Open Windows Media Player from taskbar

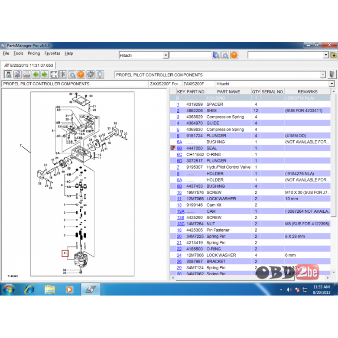click(x=69, y=289)
